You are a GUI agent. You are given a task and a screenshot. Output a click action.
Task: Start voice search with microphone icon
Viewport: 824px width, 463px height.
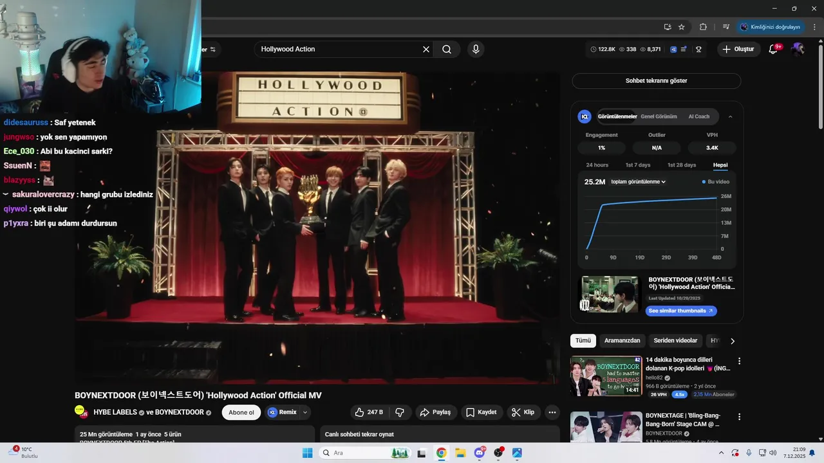[x=476, y=50]
